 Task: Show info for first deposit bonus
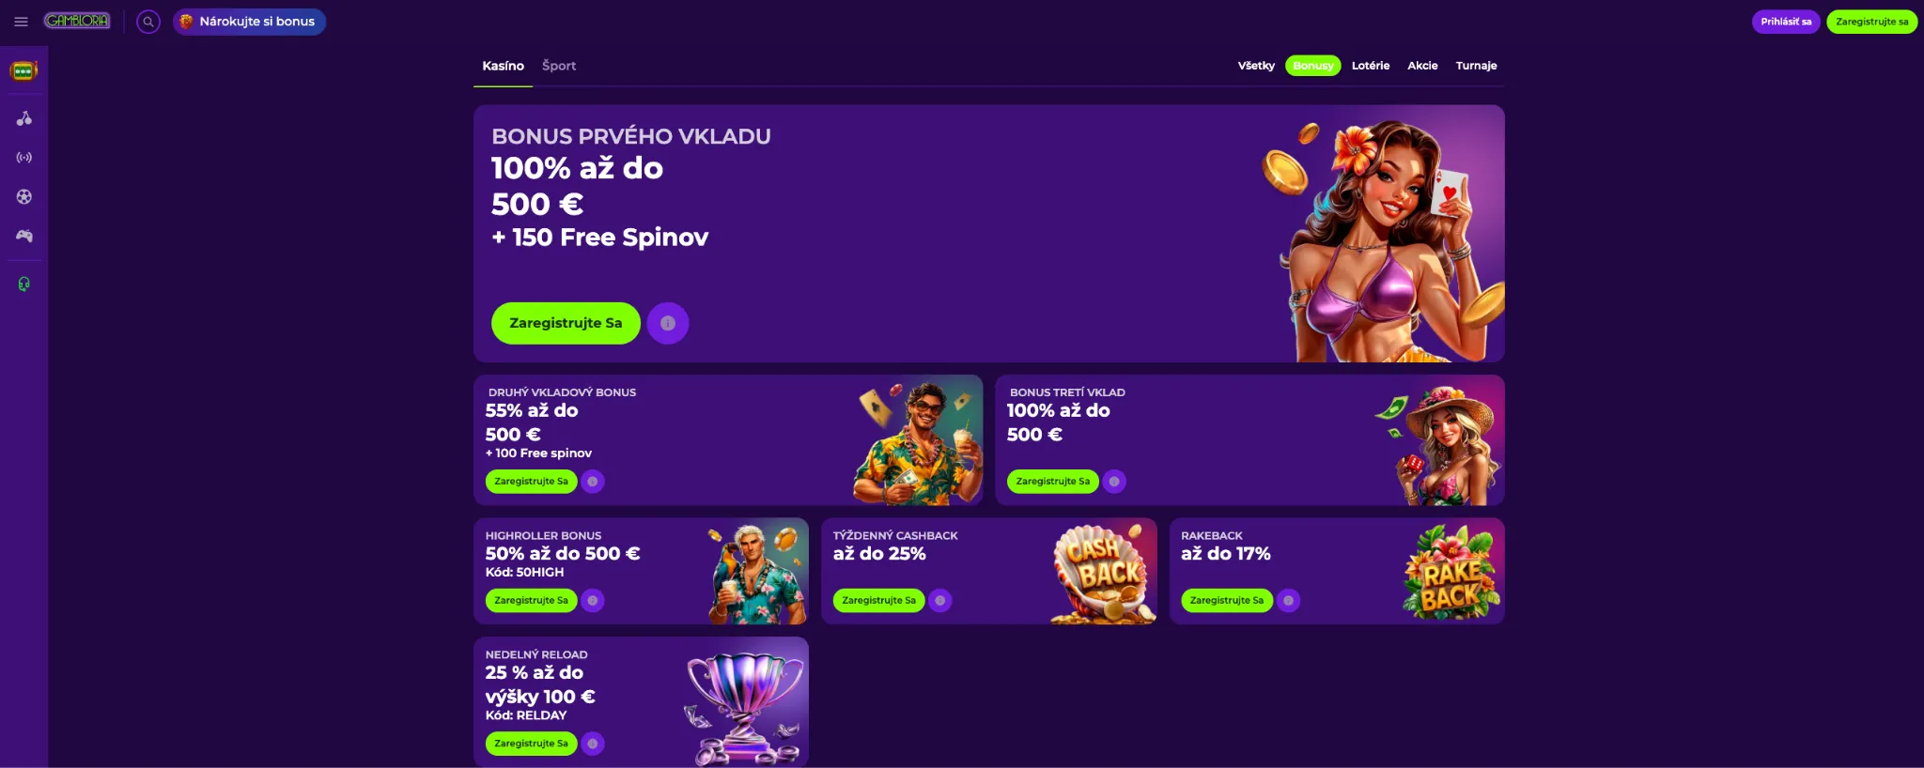(668, 323)
